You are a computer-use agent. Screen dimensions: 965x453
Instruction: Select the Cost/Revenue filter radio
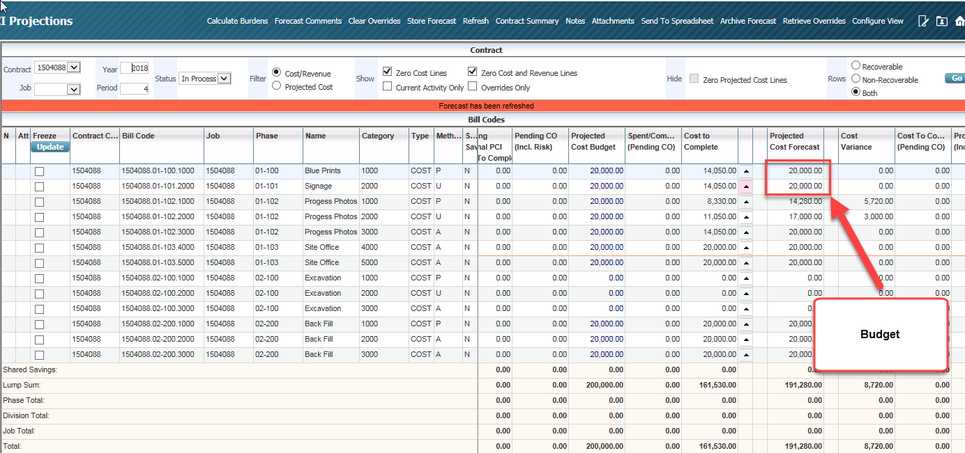point(277,72)
